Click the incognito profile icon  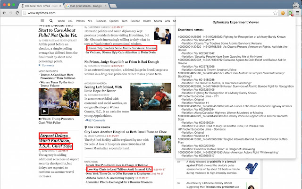(x=295, y=5)
